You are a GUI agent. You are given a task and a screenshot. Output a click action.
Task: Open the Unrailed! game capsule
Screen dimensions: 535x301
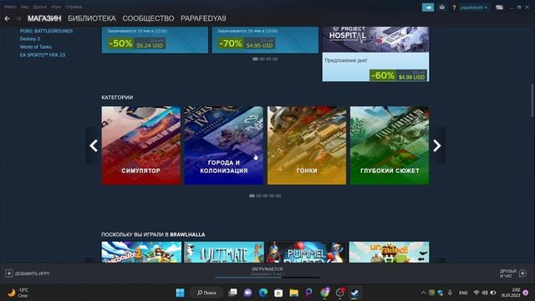[x=390, y=253]
